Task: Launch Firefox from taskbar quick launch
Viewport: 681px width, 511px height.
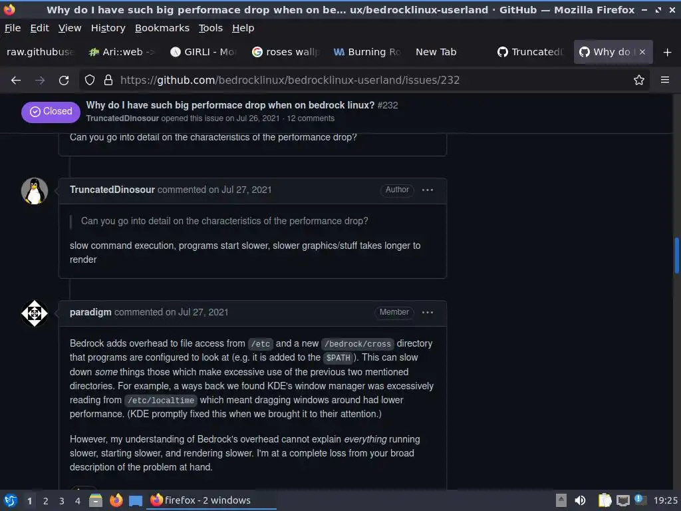Action: click(116, 500)
